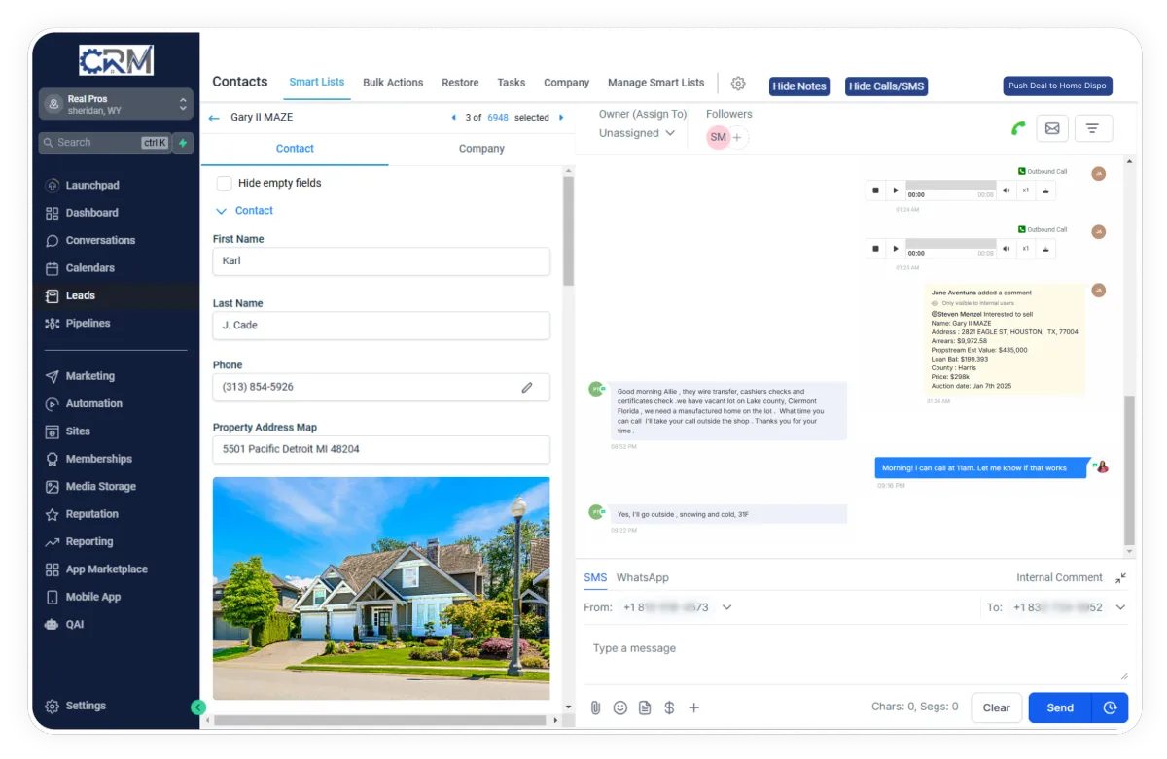
Task: Select the WhatsApp messaging tab
Action: coord(643,577)
